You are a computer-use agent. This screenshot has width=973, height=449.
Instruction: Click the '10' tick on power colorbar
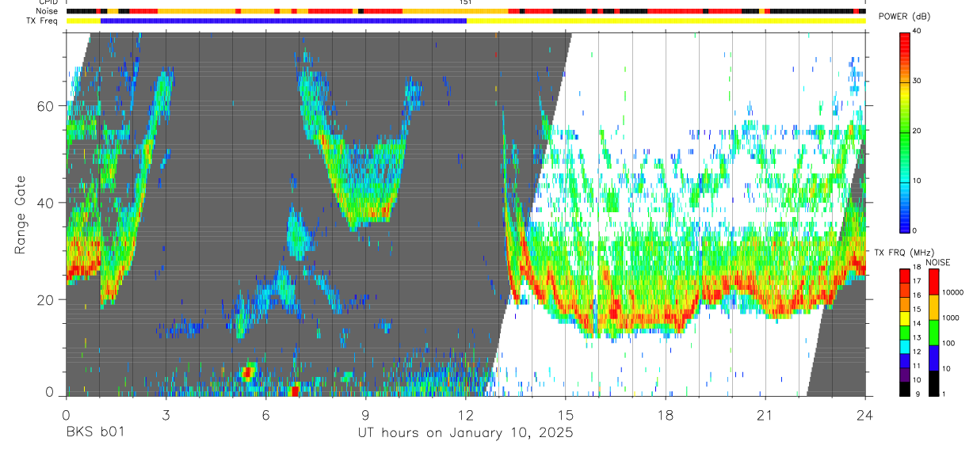(917, 181)
